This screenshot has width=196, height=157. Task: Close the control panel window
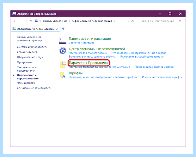coord(180,14)
